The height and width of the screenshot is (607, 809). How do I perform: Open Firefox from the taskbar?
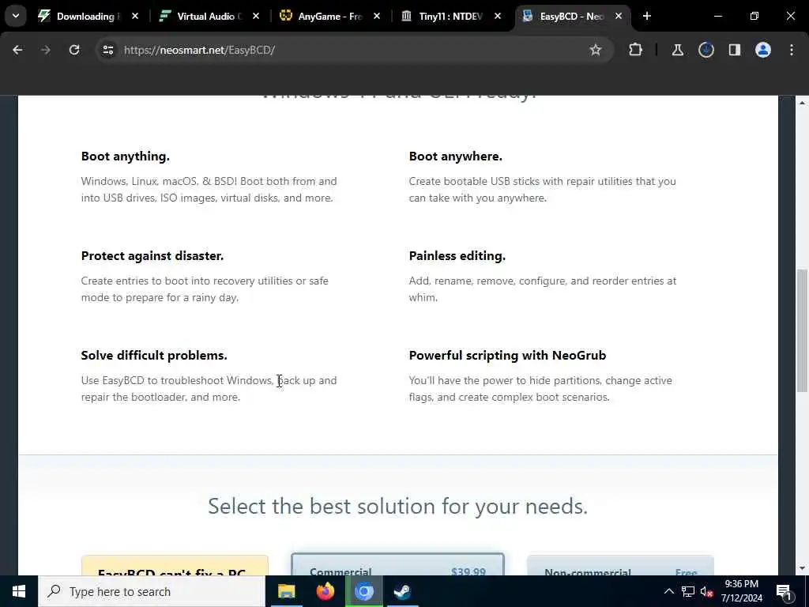coord(325,591)
